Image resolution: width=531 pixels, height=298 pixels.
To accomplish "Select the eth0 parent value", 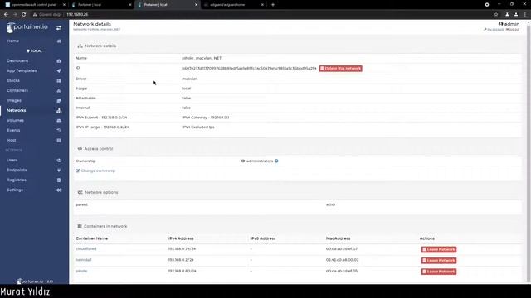I will click(x=330, y=204).
